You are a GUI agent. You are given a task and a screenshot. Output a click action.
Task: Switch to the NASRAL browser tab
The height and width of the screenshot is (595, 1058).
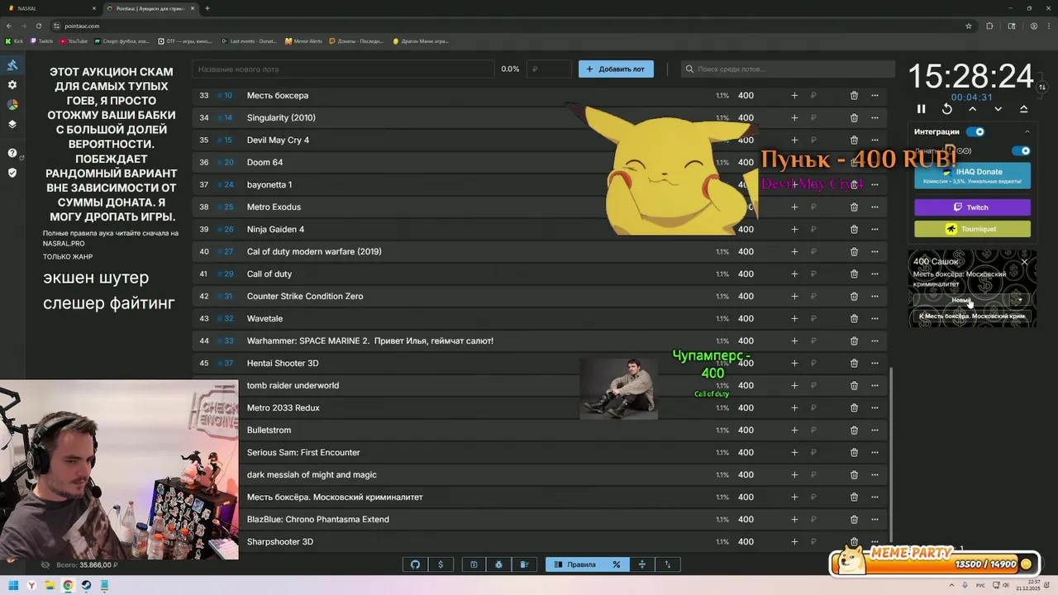coord(50,8)
